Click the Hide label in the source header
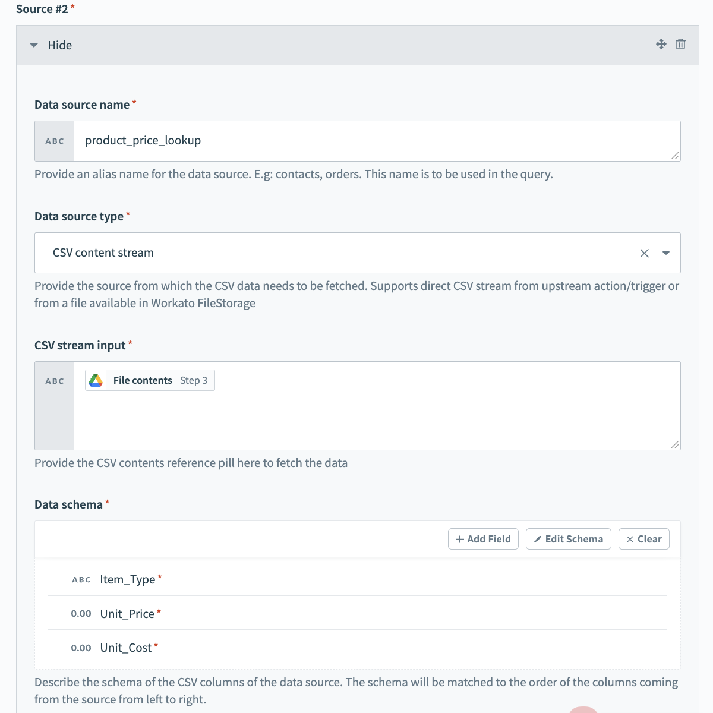The height and width of the screenshot is (713, 713). (60, 46)
